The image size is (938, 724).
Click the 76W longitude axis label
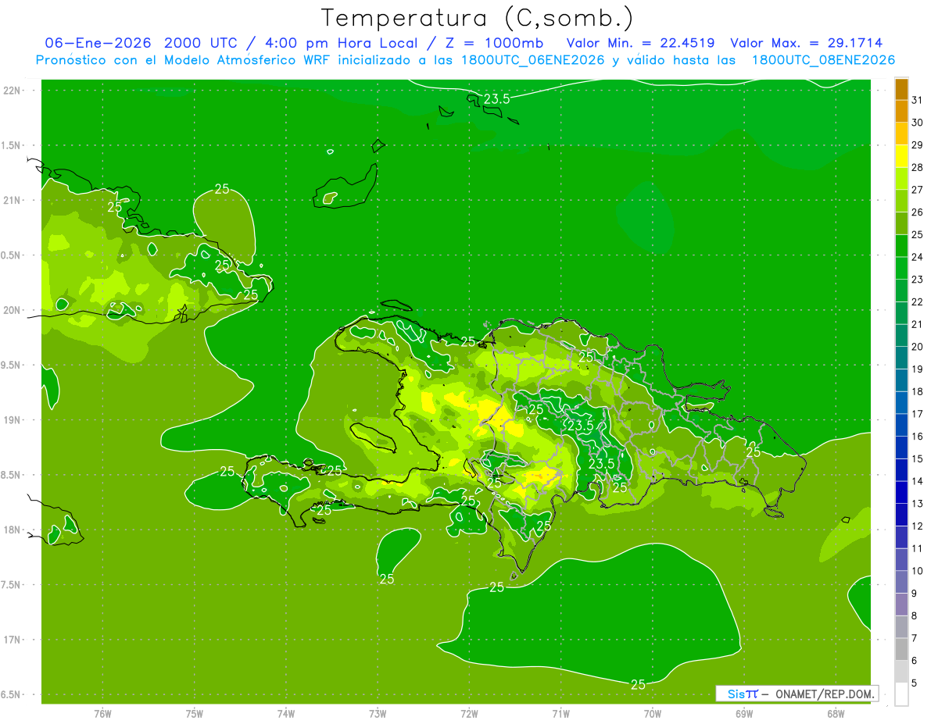point(102,714)
